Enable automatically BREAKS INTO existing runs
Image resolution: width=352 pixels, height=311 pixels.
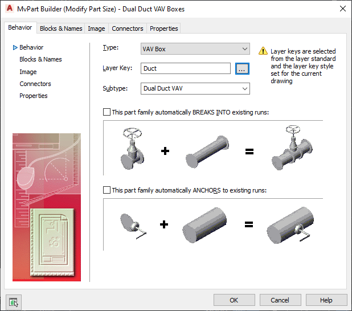[x=107, y=112]
